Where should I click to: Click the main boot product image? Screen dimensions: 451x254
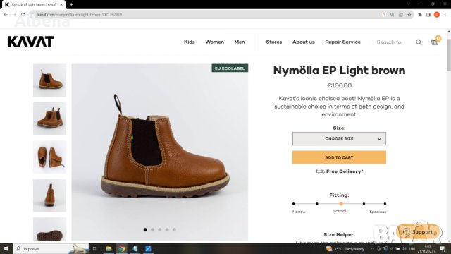click(160, 152)
